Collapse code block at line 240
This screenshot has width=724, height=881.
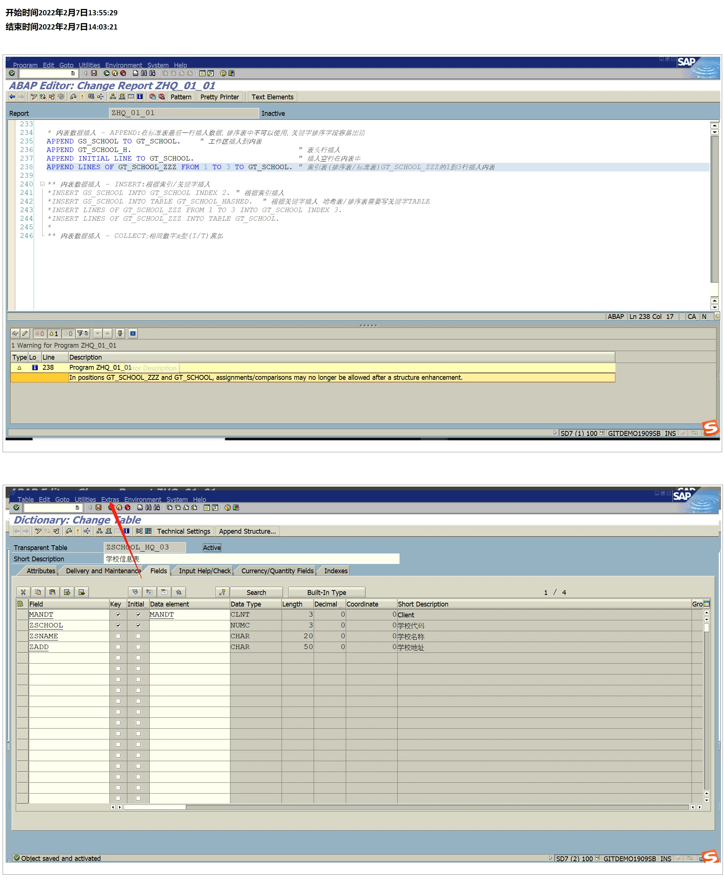42,184
